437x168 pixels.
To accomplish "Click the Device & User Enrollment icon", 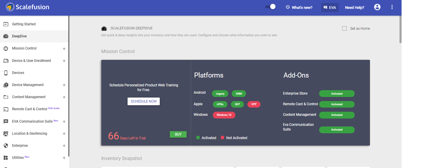I will tap(6, 61).
